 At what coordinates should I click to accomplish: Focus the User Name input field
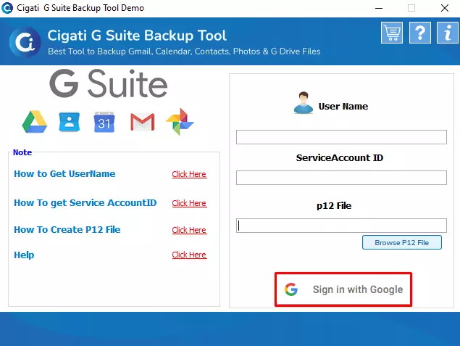341,137
